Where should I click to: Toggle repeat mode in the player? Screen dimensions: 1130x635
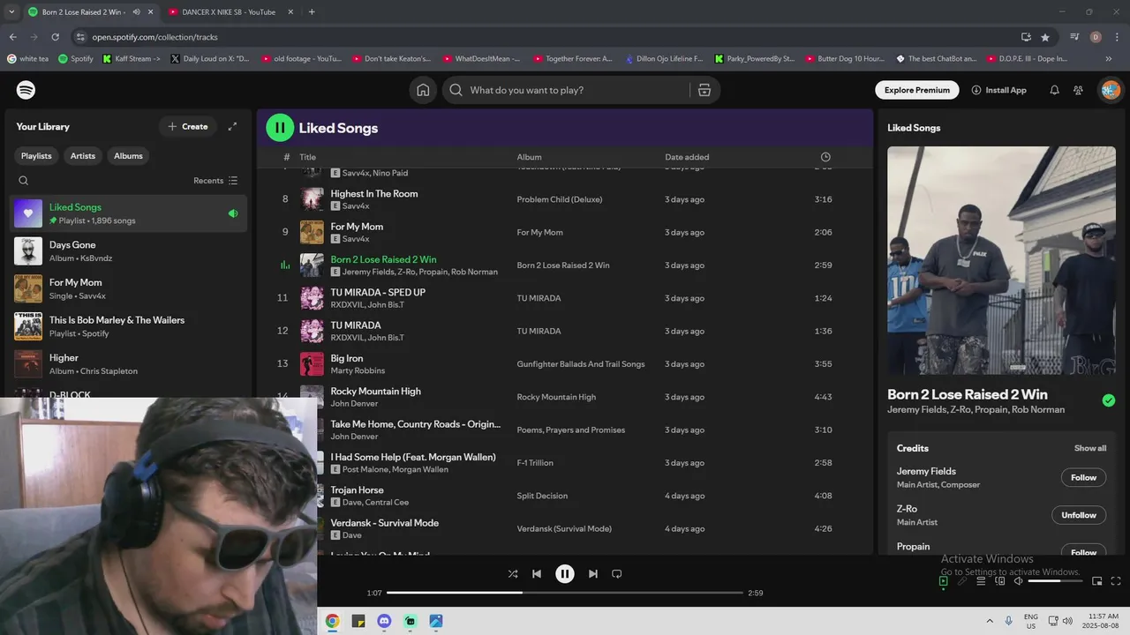point(617,573)
